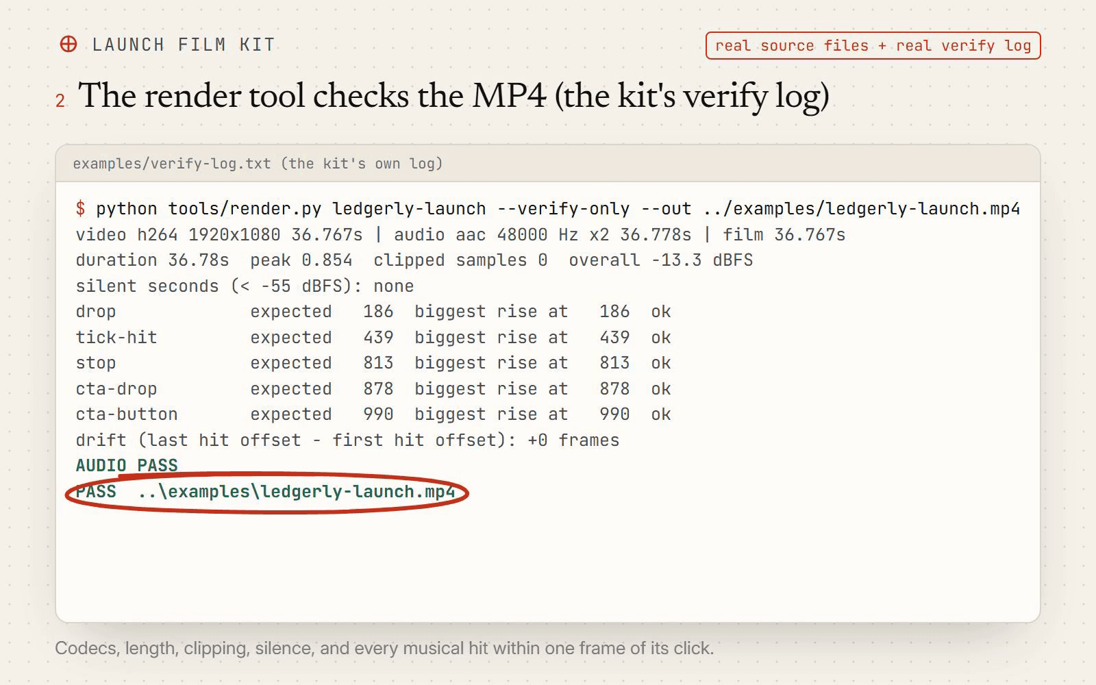Viewport: 1096px width, 685px height.
Task: Click the Launch Film Kit crosshair logo icon
Action: click(68, 45)
